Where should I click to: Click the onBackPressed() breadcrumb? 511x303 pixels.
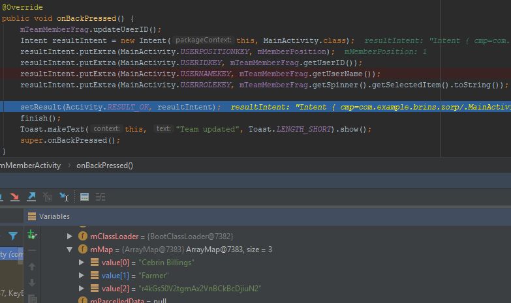point(104,166)
